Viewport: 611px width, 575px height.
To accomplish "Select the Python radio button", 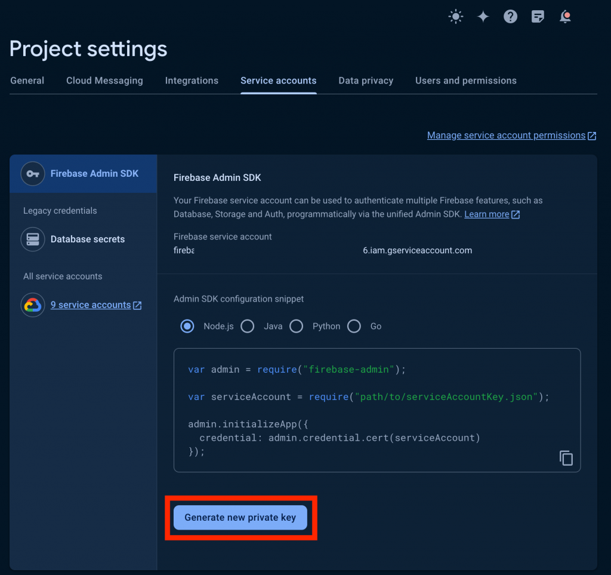I will pos(296,326).
